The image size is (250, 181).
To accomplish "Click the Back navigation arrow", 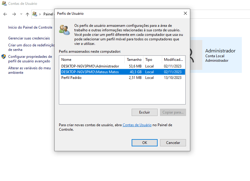I will [x=5, y=14].
